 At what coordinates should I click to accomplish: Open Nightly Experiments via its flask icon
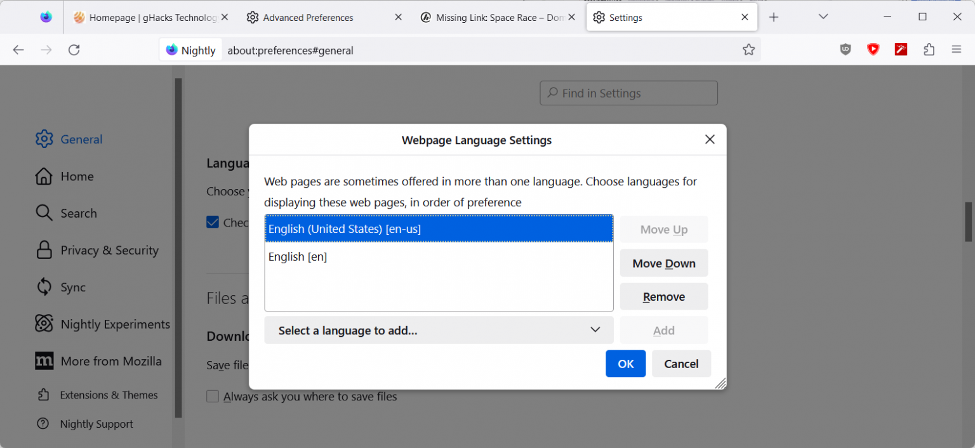click(43, 324)
